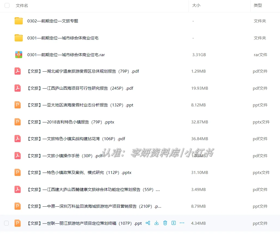Click the share icon on the 世联—丽江 row
280x235 pixels.
point(148,223)
